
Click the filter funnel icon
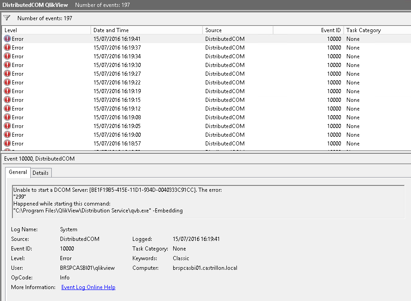click(x=7, y=18)
